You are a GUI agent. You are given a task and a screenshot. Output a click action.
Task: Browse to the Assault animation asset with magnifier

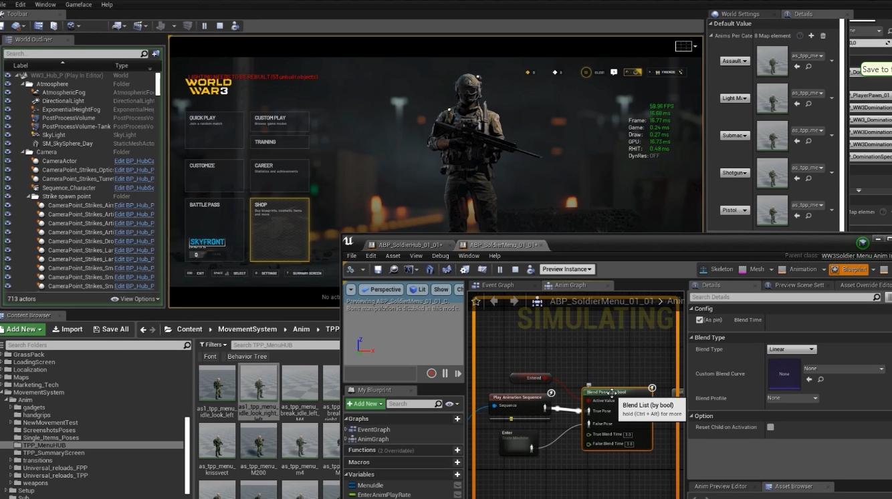tap(808, 67)
